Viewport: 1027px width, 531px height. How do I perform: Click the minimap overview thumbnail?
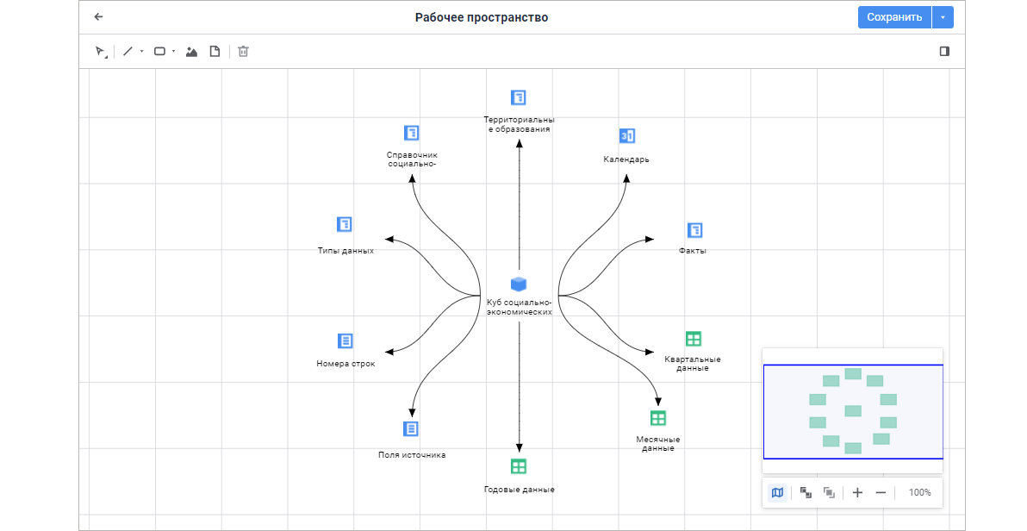[x=852, y=411]
